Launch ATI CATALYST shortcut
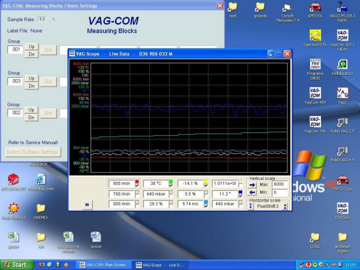360x270 pixels. (x=13, y=182)
